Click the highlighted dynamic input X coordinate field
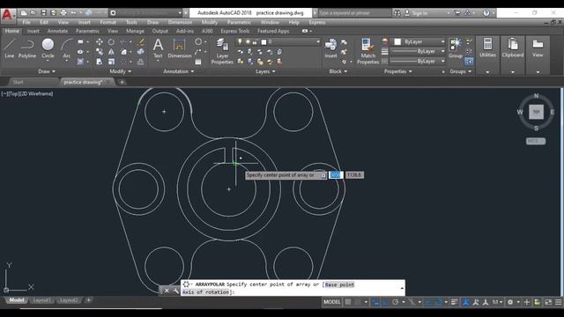The height and width of the screenshot is (317, 564). (x=336, y=175)
